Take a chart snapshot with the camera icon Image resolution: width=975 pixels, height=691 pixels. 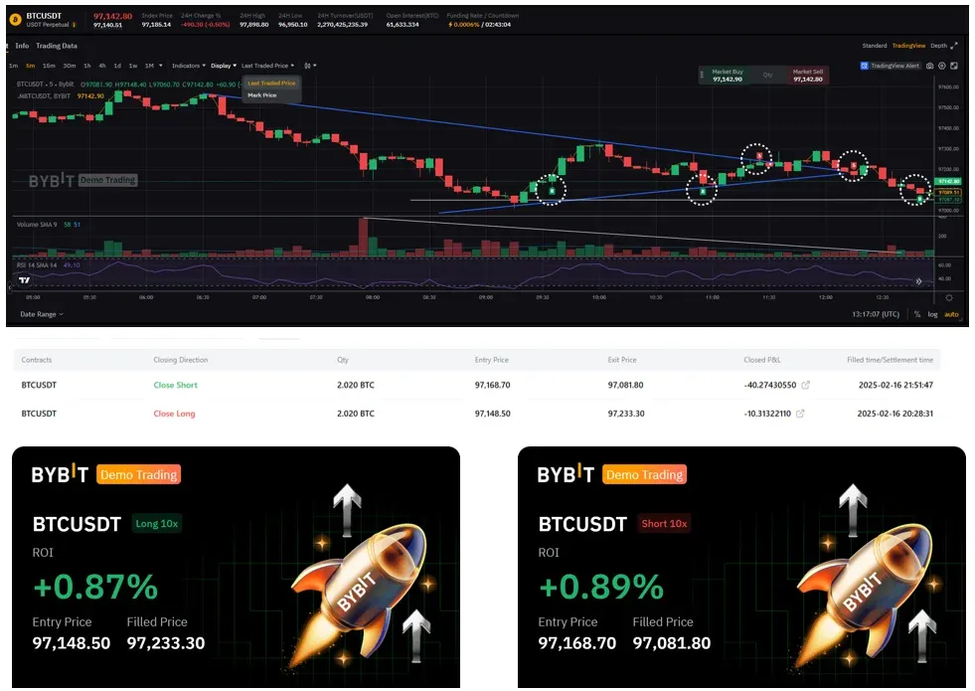929,66
